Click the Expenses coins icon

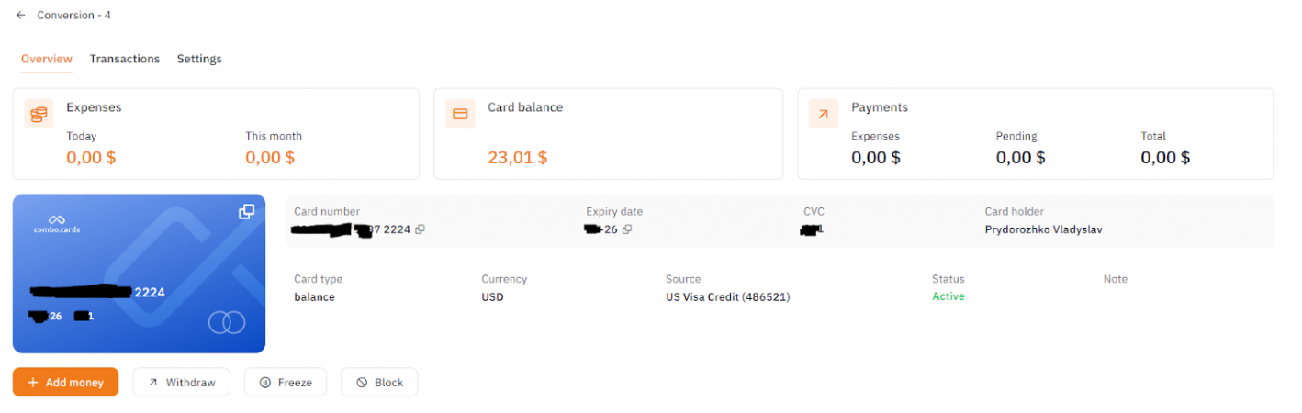(x=39, y=114)
